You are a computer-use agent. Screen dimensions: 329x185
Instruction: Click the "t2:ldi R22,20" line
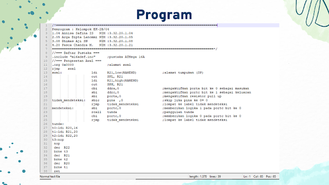point(65,136)
